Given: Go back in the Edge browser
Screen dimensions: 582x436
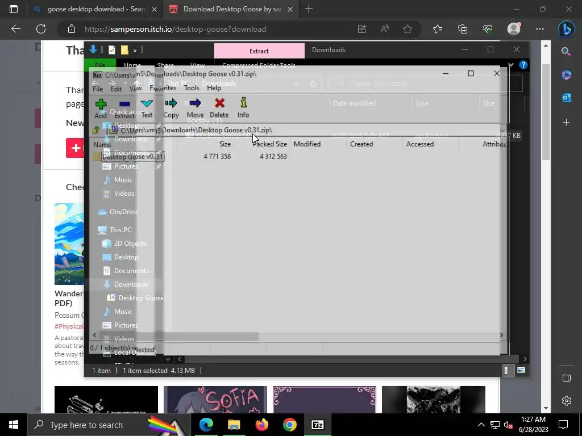Looking at the screenshot, I should click(16, 29).
